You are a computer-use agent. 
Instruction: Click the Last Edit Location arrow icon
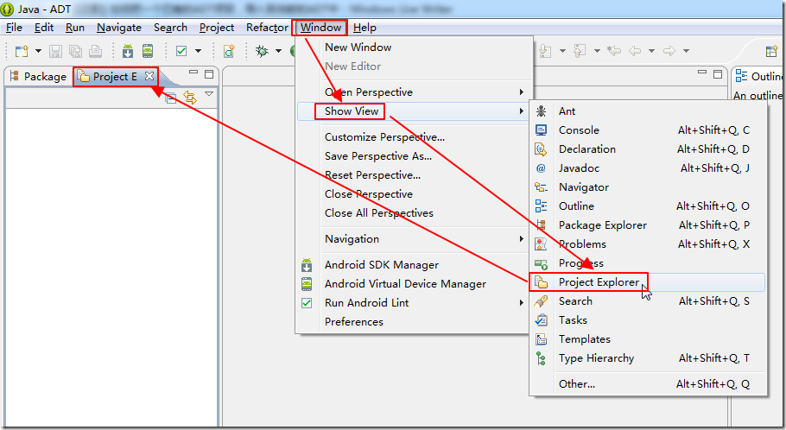614,51
